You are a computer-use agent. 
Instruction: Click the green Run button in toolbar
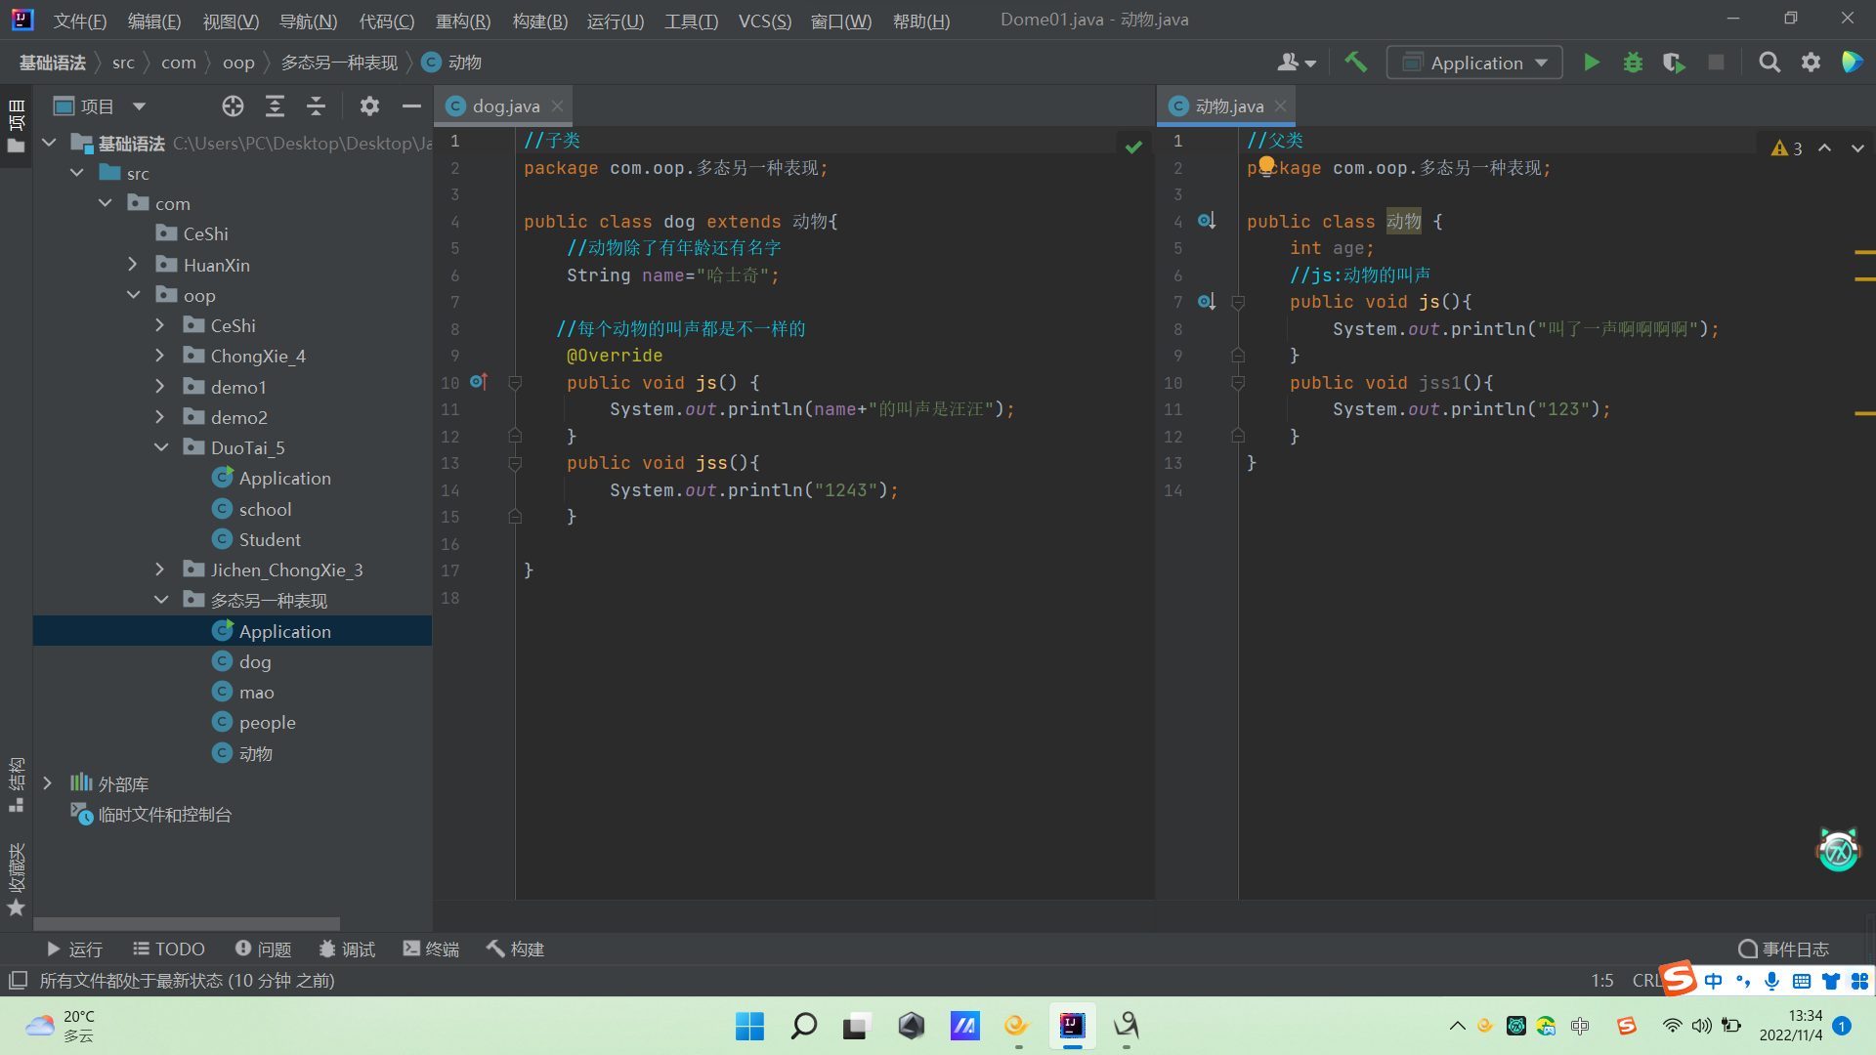[1592, 63]
